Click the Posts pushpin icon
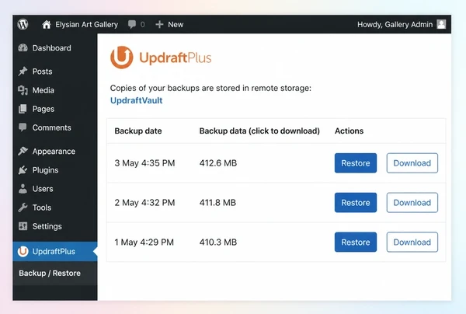Viewport: 466px width, 314px height. click(x=23, y=72)
